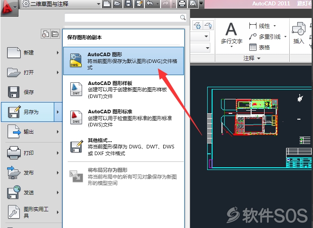Expand the quick access toolbar customize arrow
This screenshot has width=313, height=228.
(201, 4)
